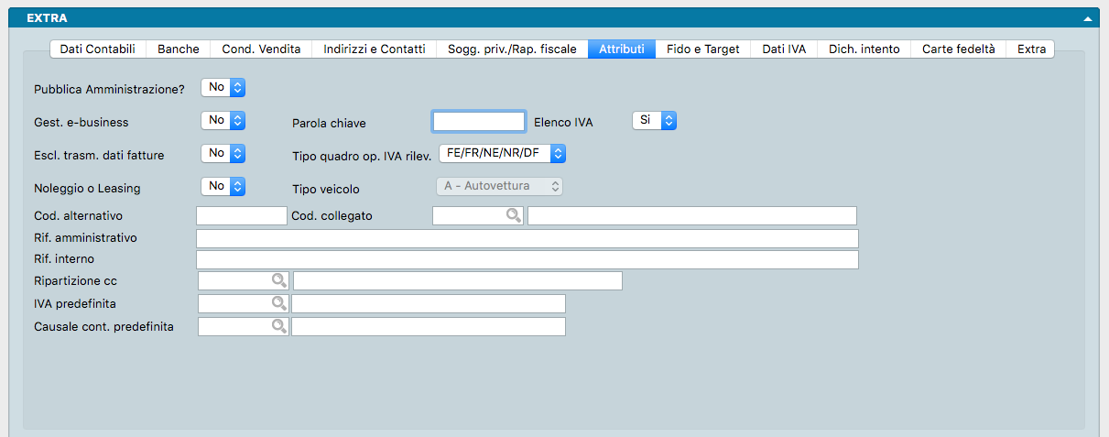This screenshot has height=437, width=1109.
Task: Change the Escl. trasm. dati fatture selector
Action: [223, 154]
